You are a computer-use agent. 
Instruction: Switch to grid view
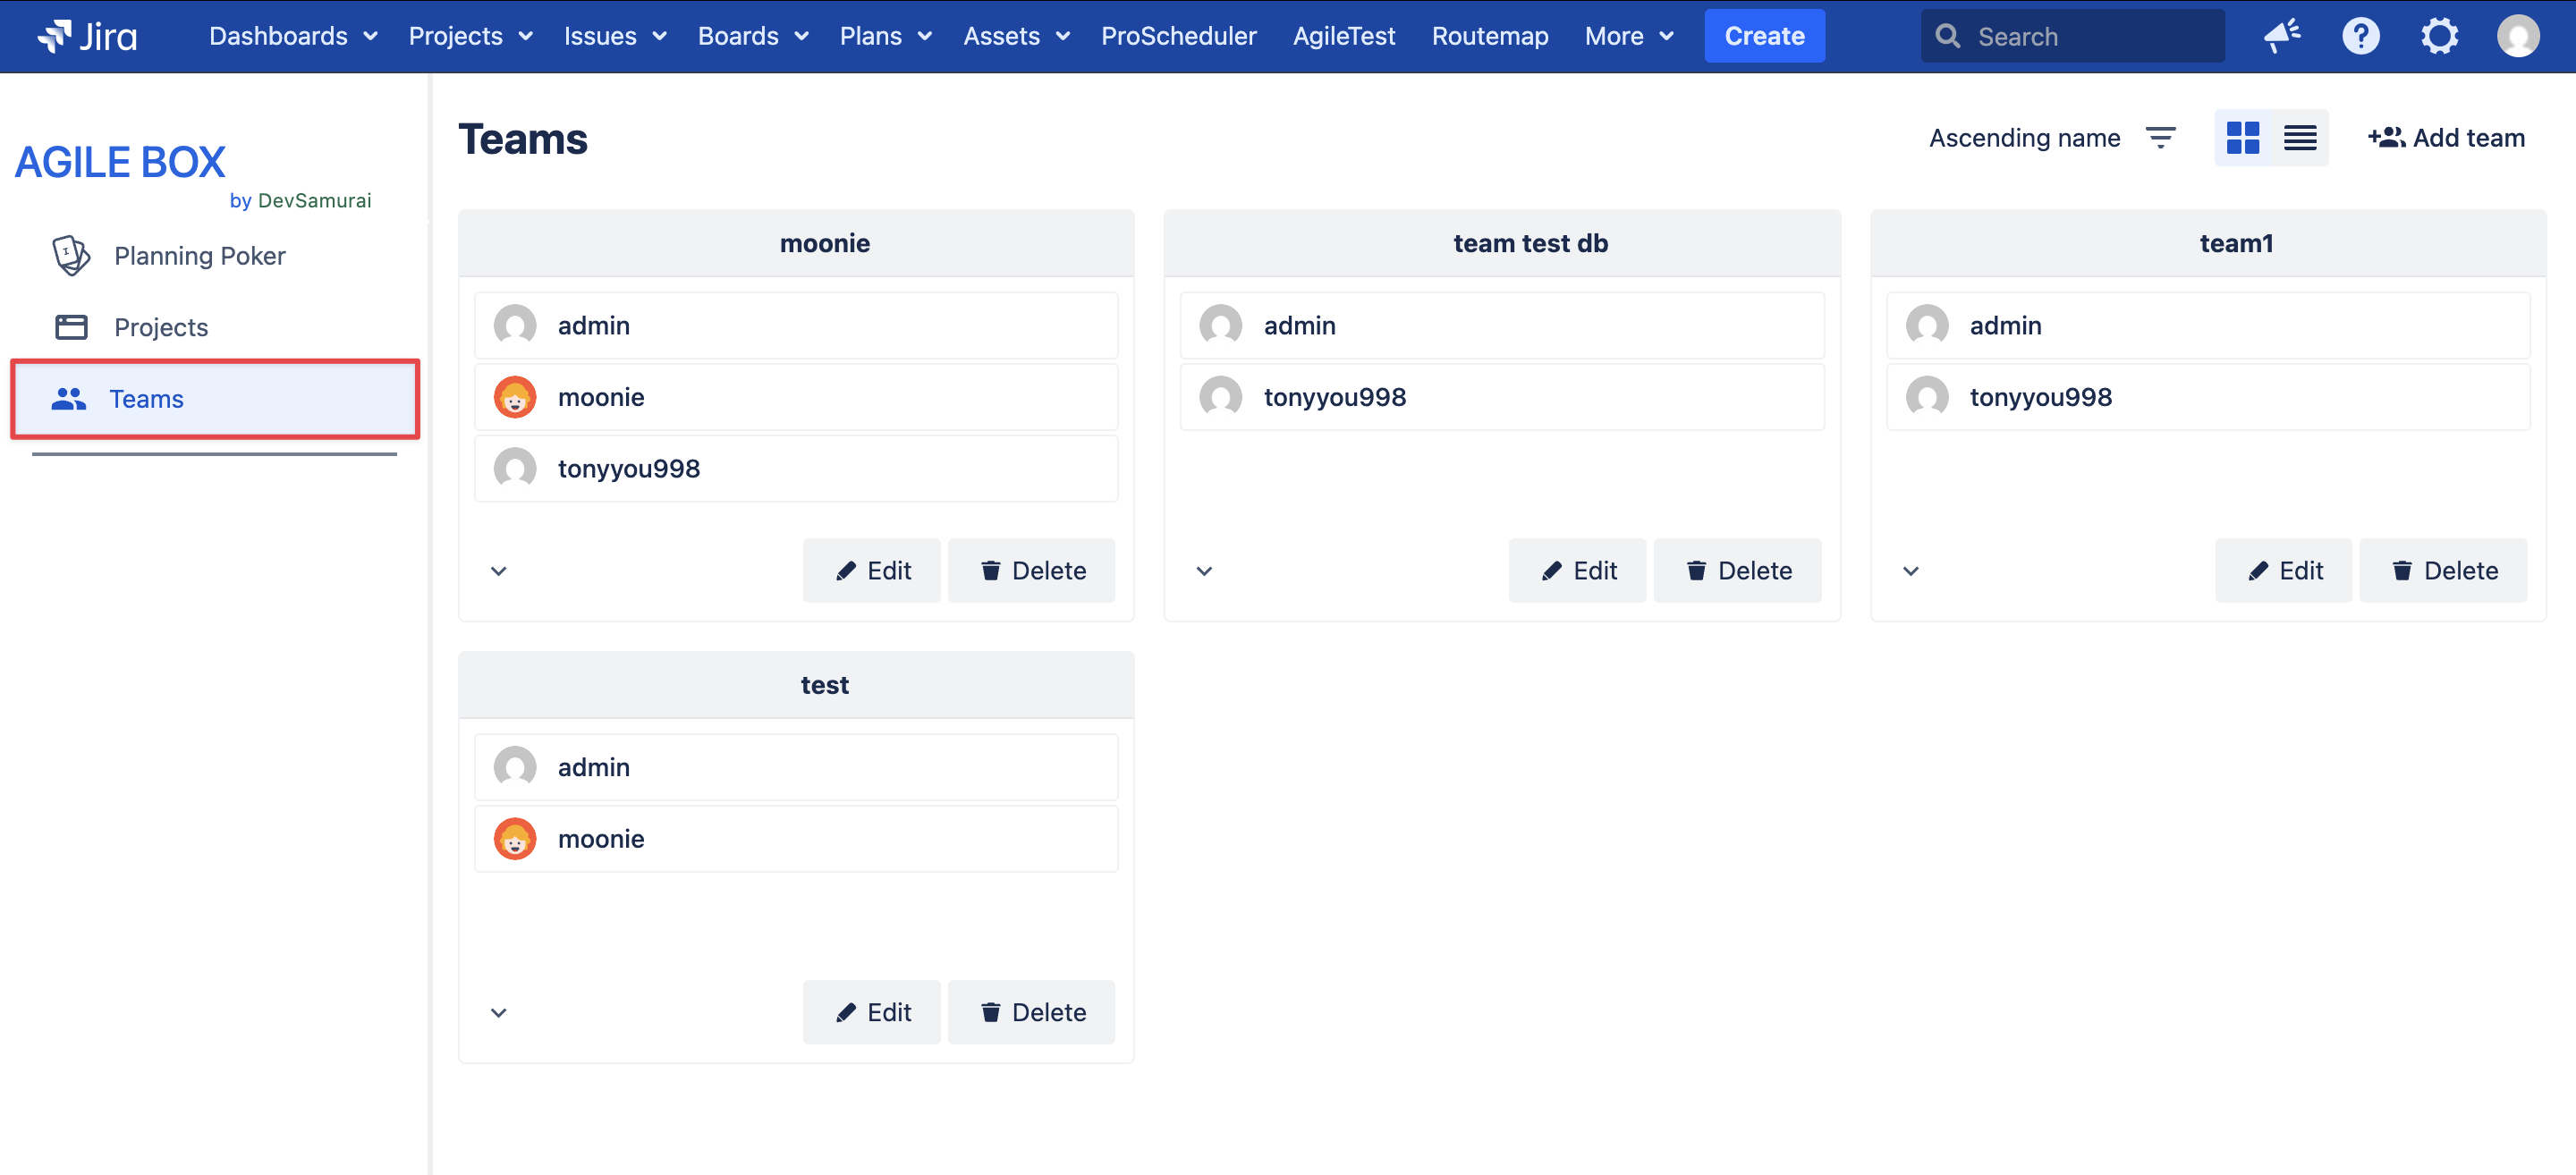(2243, 138)
